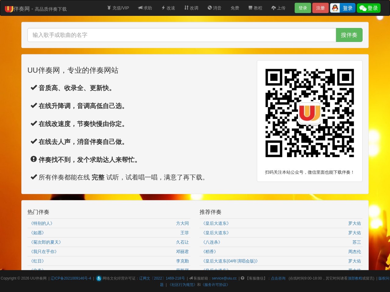
Task: Open the 消音 vocal-removal menu item
Action: coord(214,8)
